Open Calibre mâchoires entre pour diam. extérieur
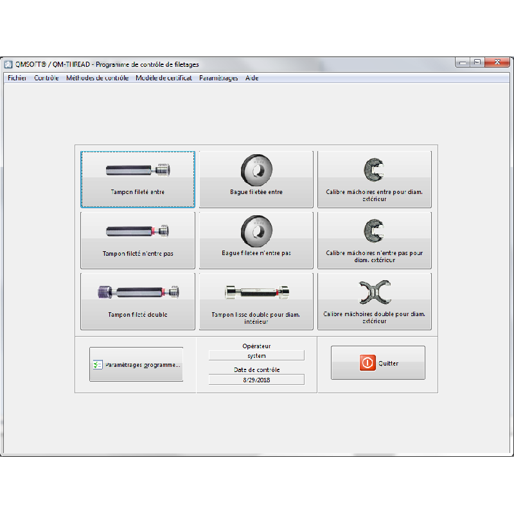 (x=374, y=179)
